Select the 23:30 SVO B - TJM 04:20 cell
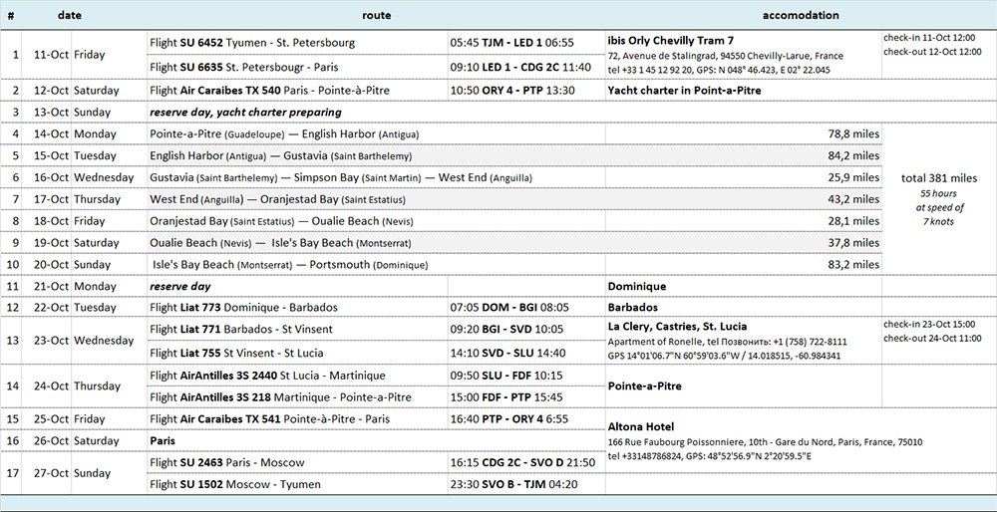This screenshot has height=512, width=997. [526, 485]
